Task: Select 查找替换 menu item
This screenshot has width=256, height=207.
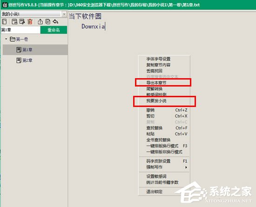Action: pos(154,128)
